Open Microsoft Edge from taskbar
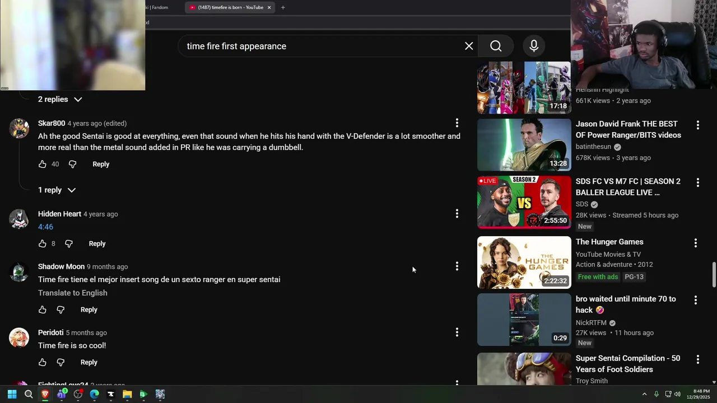The width and height of the screenshot is (717, 403). tap(94, 394)
